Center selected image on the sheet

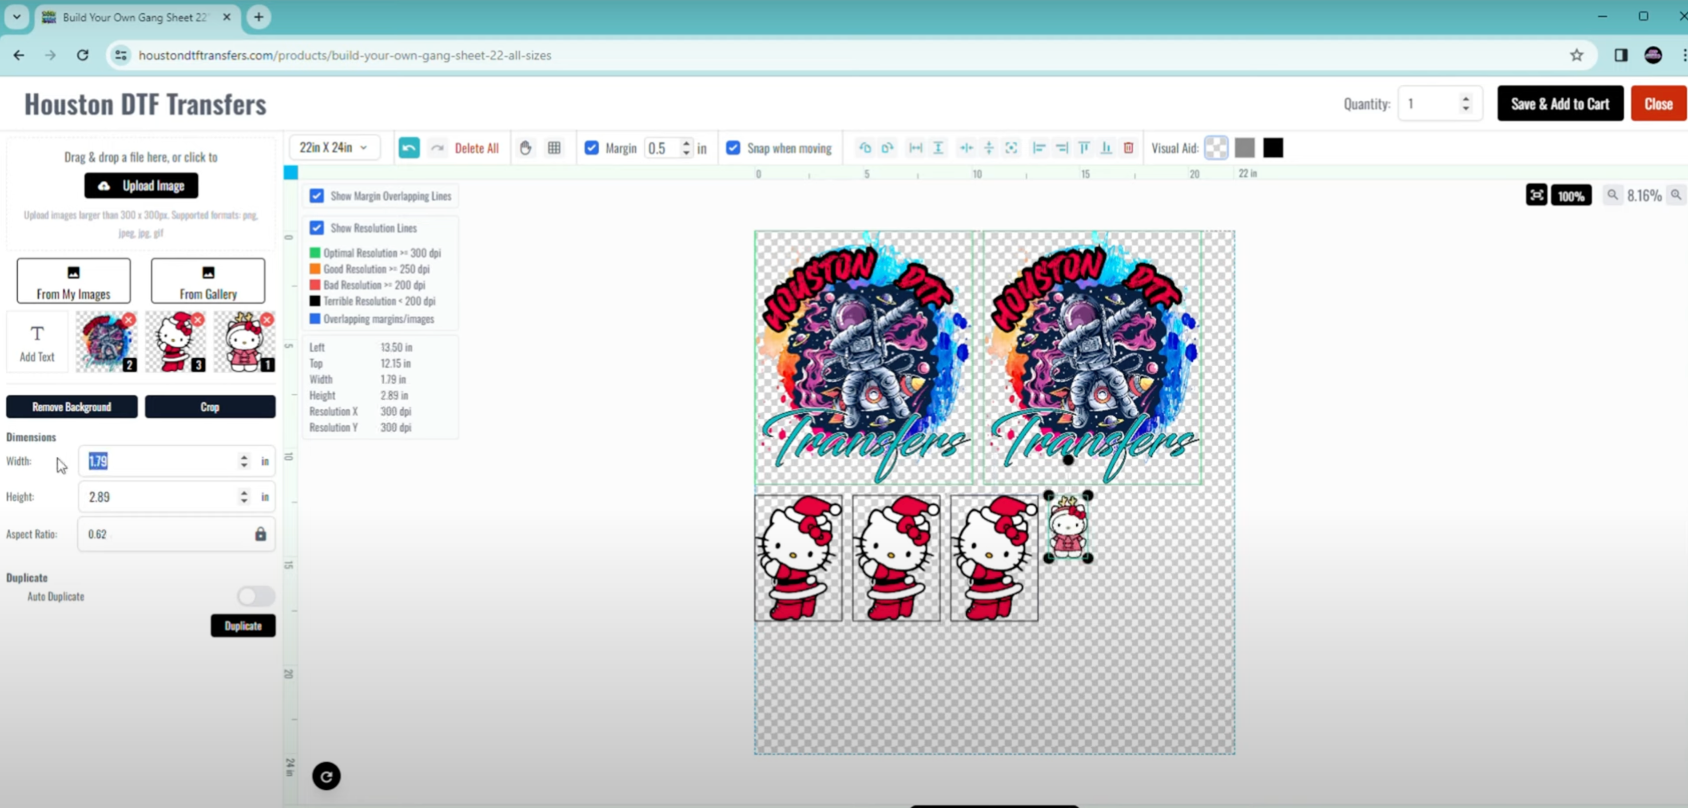pos(1011,148)
